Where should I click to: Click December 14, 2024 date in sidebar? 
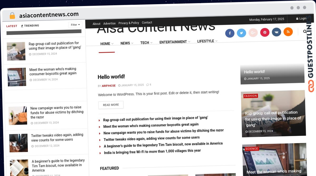click(x=43, y=80)
